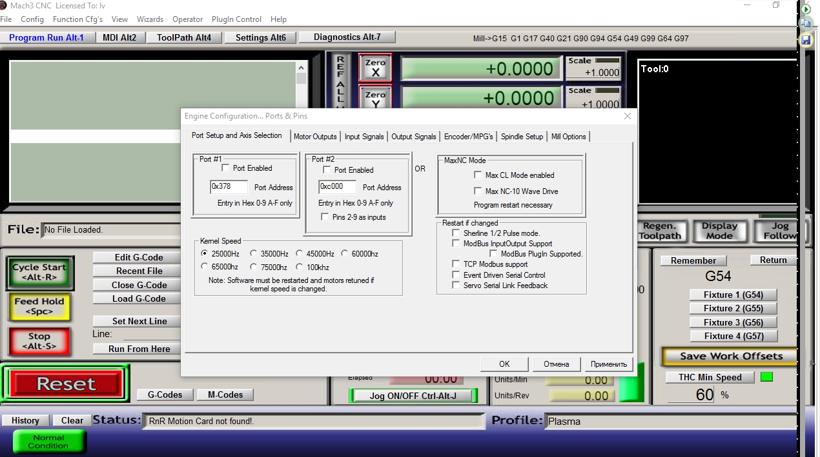
Task: Enable Port #1 Port Enabled checkbox
Action: tap(225, 168)
